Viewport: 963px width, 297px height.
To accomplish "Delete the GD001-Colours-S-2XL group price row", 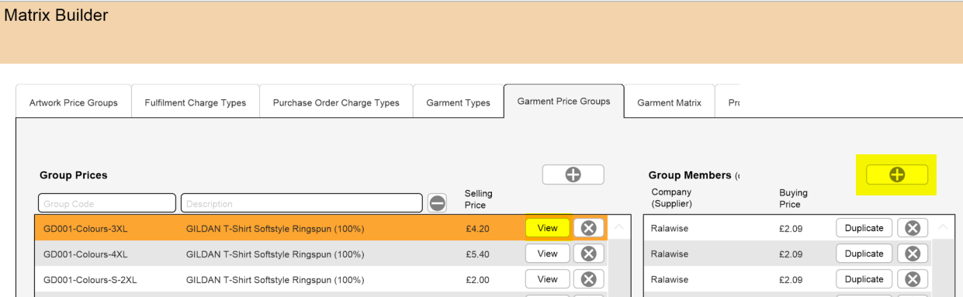I will pyautogui.click(x=588, y=279).
